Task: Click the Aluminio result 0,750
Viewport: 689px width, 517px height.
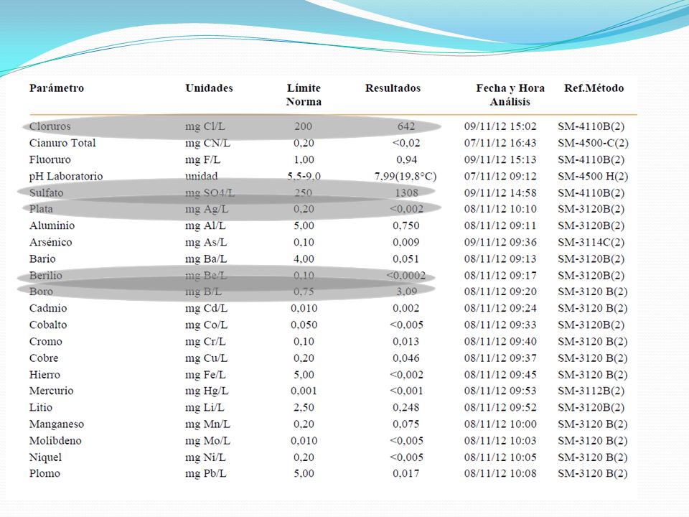Action: (x=406, y=225)
